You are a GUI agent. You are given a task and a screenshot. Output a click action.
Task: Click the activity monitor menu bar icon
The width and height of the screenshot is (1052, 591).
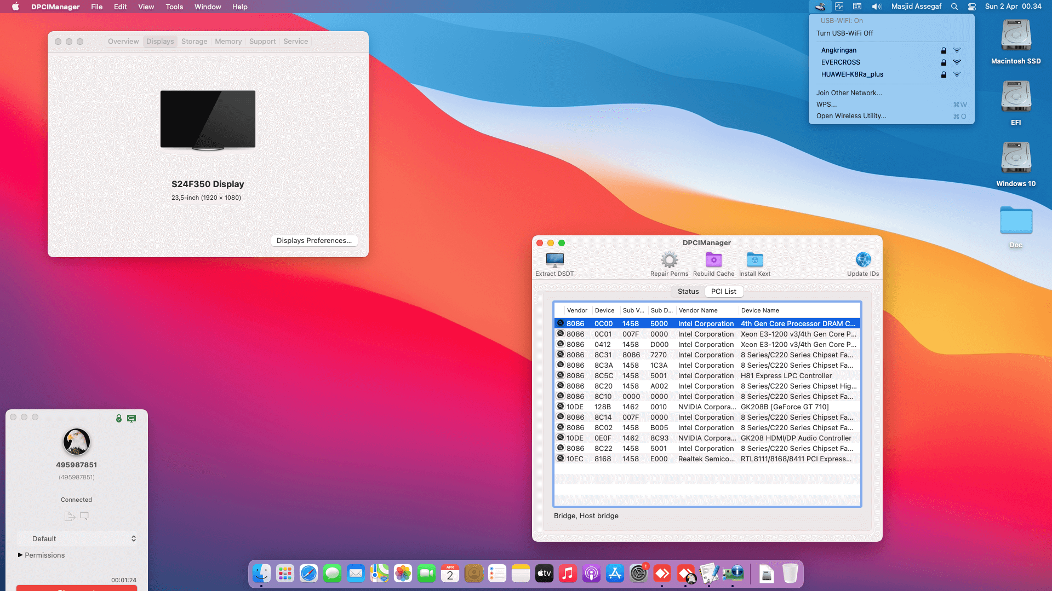coord(839,7)
